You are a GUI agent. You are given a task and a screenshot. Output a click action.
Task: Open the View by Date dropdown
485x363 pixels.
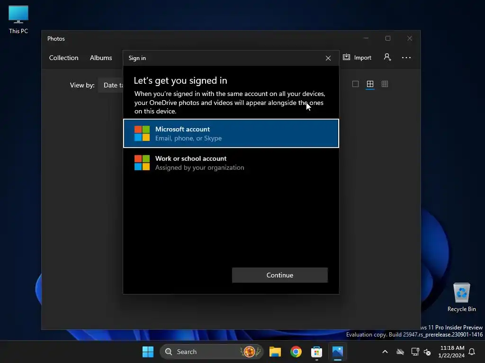coord(111,85)
